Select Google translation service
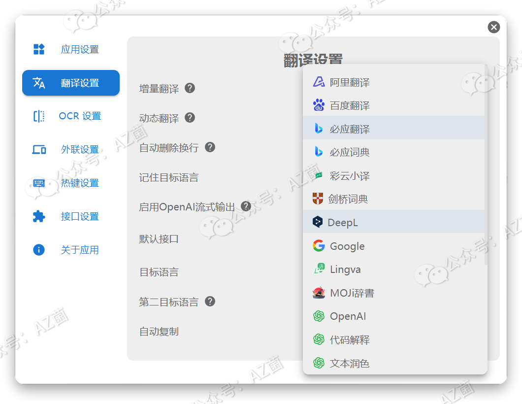Screen dimensions: 522x404 393,246
